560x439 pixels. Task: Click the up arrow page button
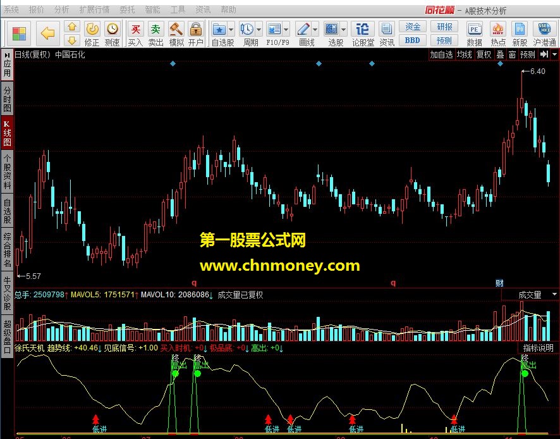[72, 27]
